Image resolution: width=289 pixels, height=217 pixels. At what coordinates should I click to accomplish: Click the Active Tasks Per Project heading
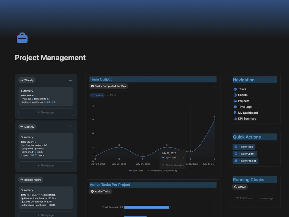110,185
